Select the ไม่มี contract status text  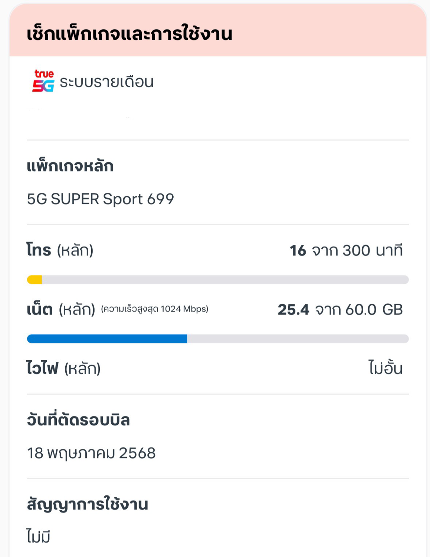tap(38, 537)
